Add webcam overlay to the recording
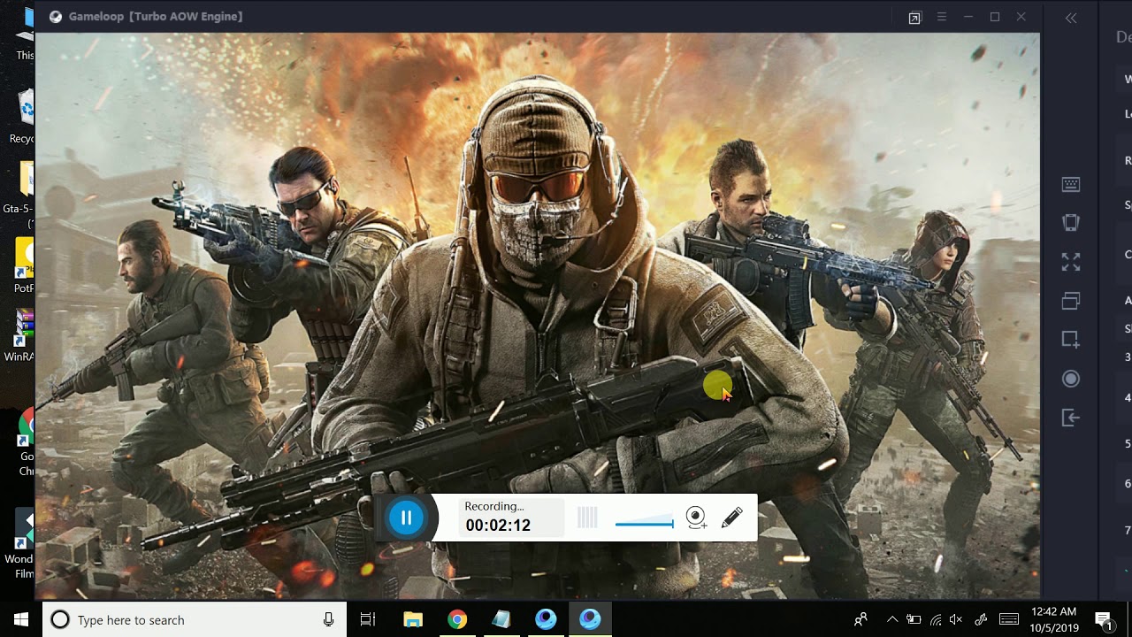This screenshot has width=1132, height=637. (x=696, y=518)
